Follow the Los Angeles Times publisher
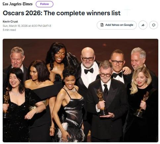 click(x=44, y=4)
